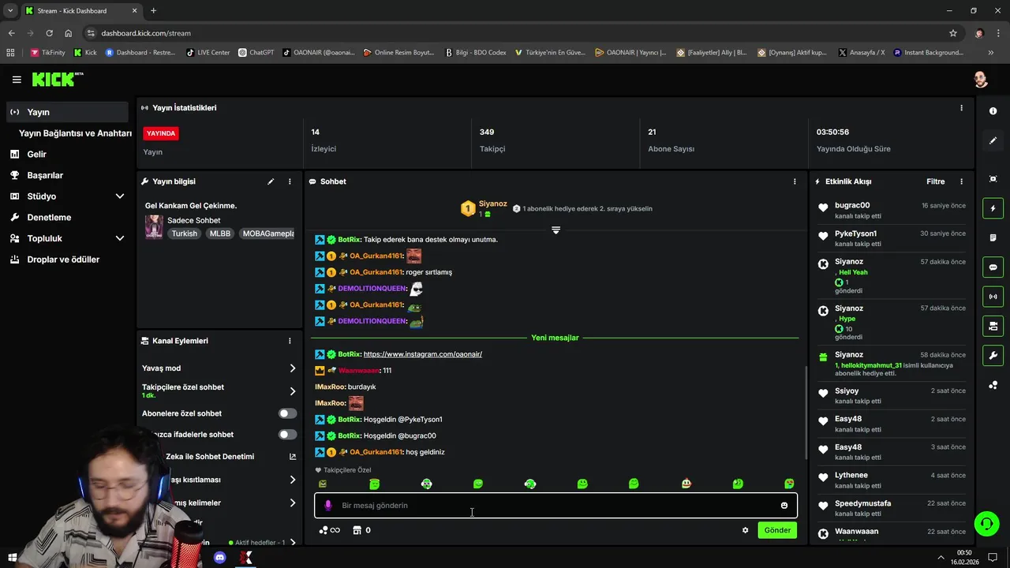
Task: Toggle the wrench channel actions sidebar icon
Action: coord(993,355)
